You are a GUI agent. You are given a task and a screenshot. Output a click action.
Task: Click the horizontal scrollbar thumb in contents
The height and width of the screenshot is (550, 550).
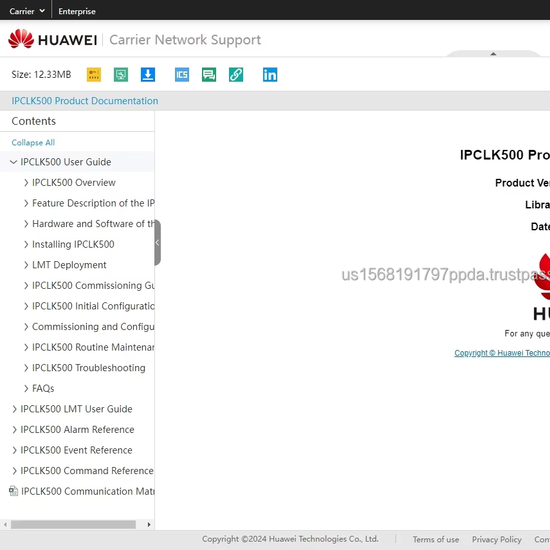tap(73, 525)
